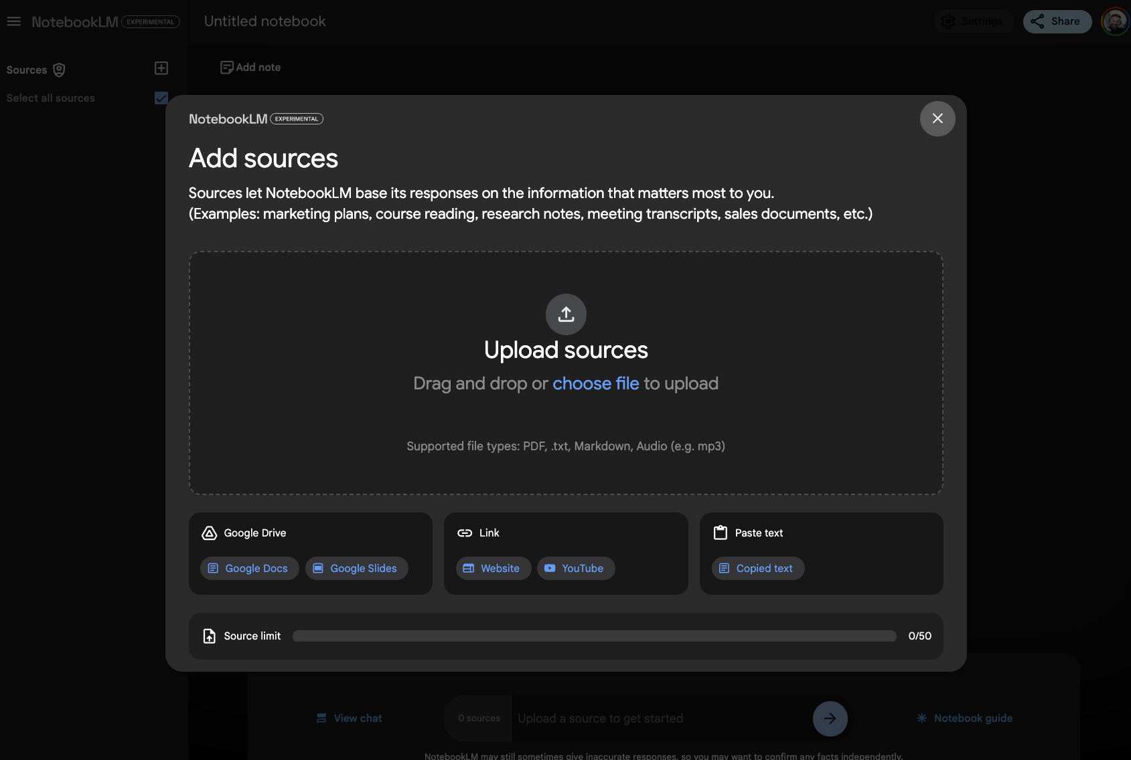Select Google Slides source option

[x=357, y=568]
